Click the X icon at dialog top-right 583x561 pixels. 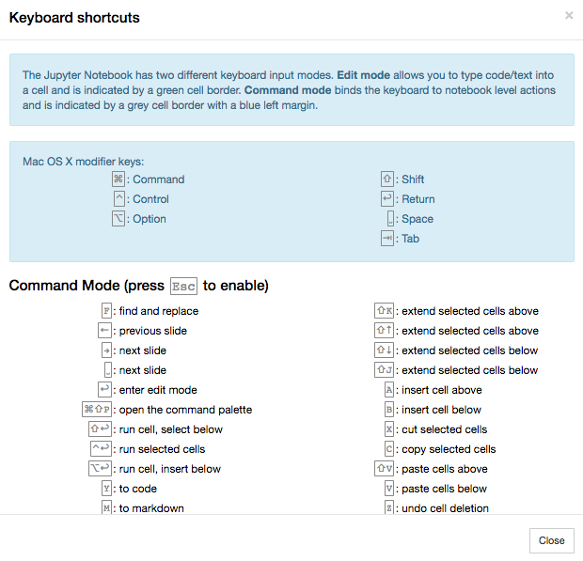569,16
